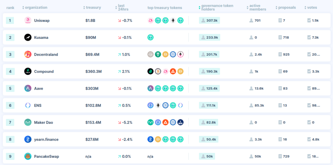Screen dimensions: 333x165
Task: Open the Decentraland organization link
Action: (x=46, y=54)
